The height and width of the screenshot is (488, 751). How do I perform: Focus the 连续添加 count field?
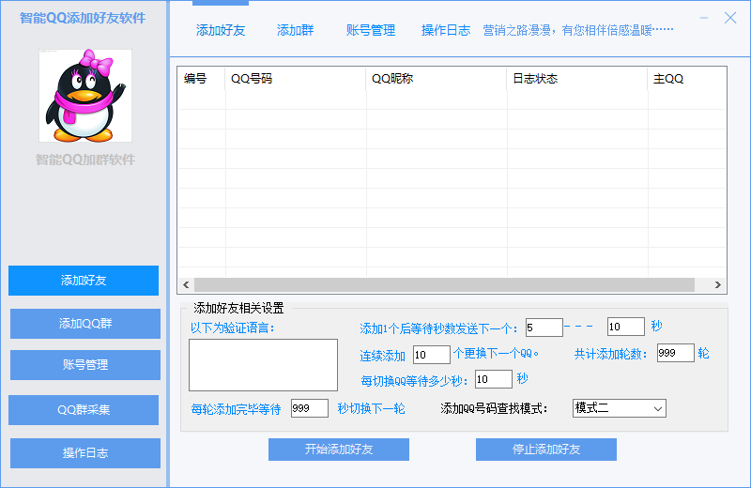(x=431, y=355)
